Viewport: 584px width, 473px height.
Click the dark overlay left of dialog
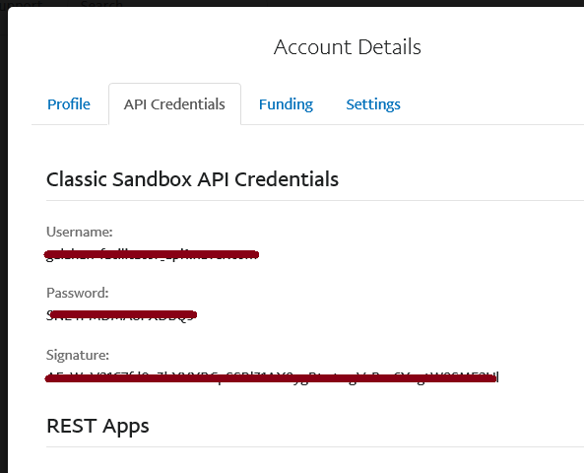pos(4,238)
